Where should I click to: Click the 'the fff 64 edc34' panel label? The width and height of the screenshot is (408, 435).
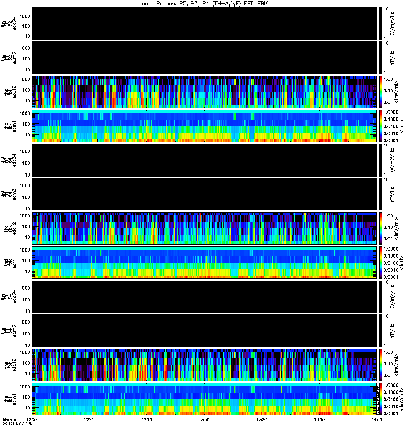9,297
